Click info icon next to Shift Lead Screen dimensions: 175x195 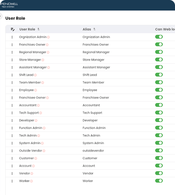pos(35,75)
